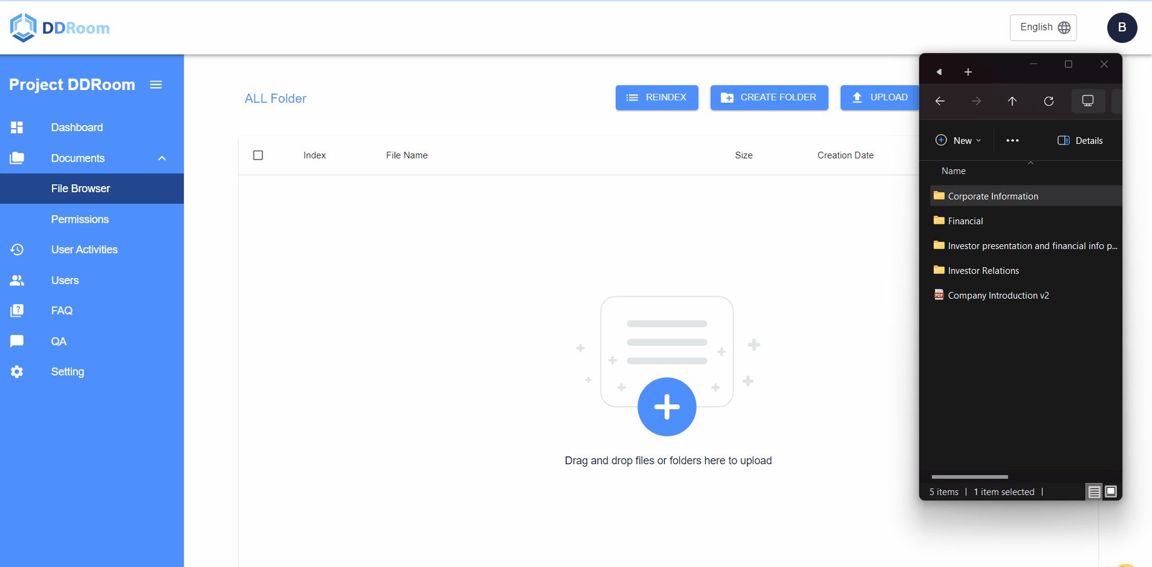Open the English language selector
1152x567 pixels.
click(1043, 27)
